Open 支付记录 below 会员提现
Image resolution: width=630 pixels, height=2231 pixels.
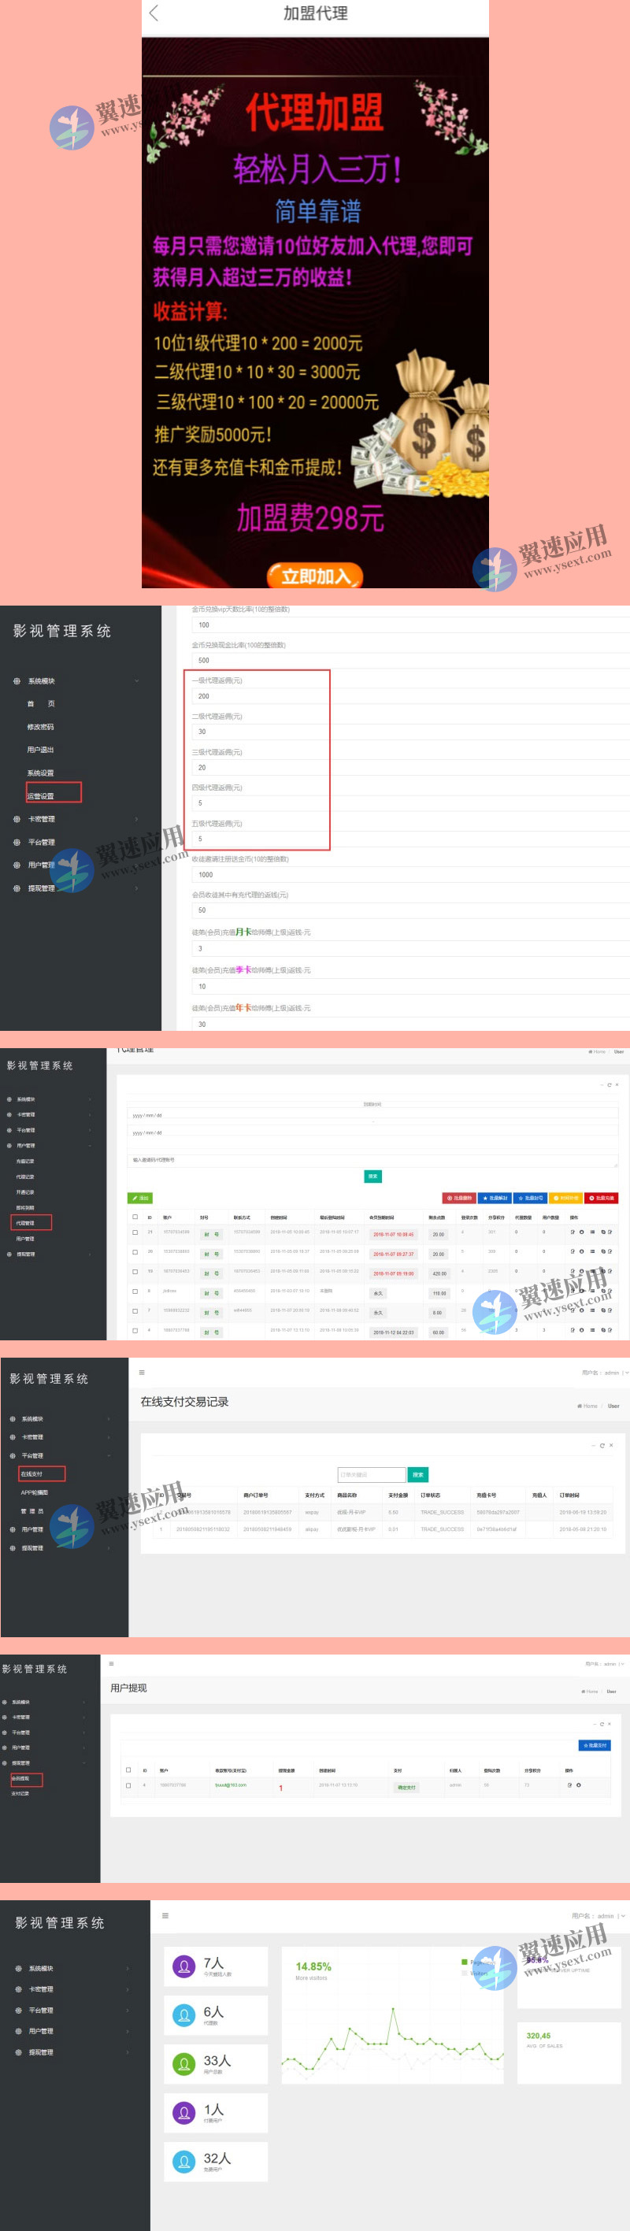(20, 1793)
